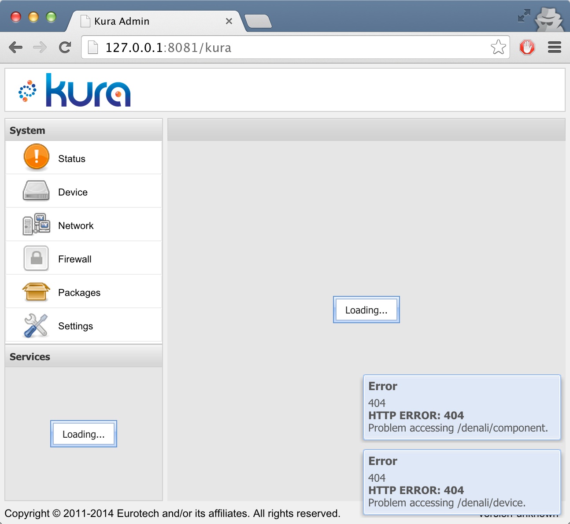Open the Status section label
This screenshot has width=570, height=524.
[x=72, y=159]
